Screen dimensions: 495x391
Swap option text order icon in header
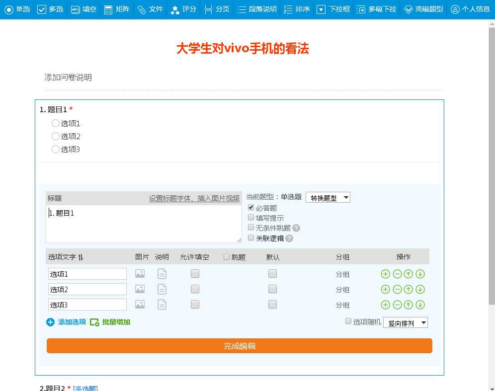tap(81, 257)
